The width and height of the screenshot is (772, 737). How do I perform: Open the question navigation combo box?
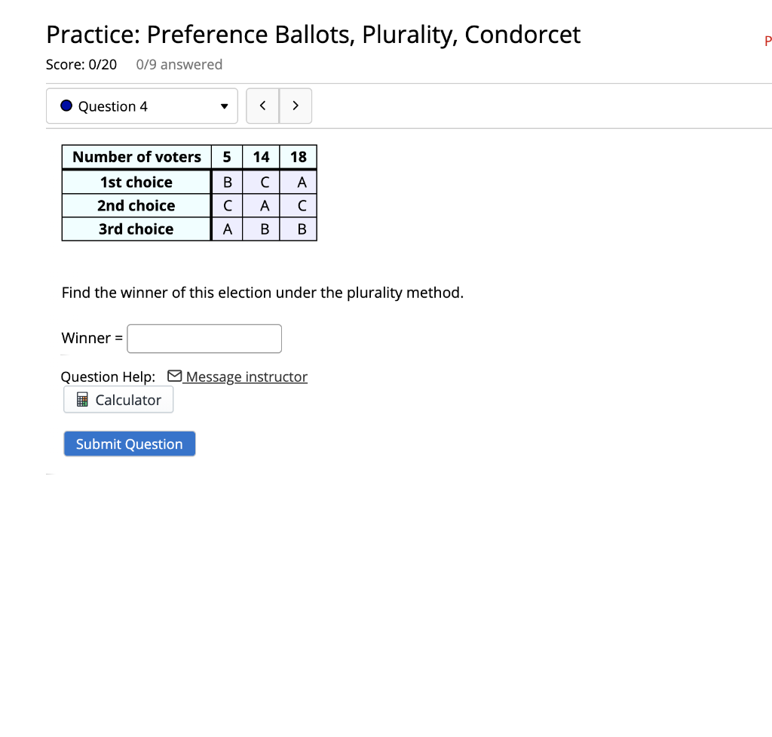142,106
